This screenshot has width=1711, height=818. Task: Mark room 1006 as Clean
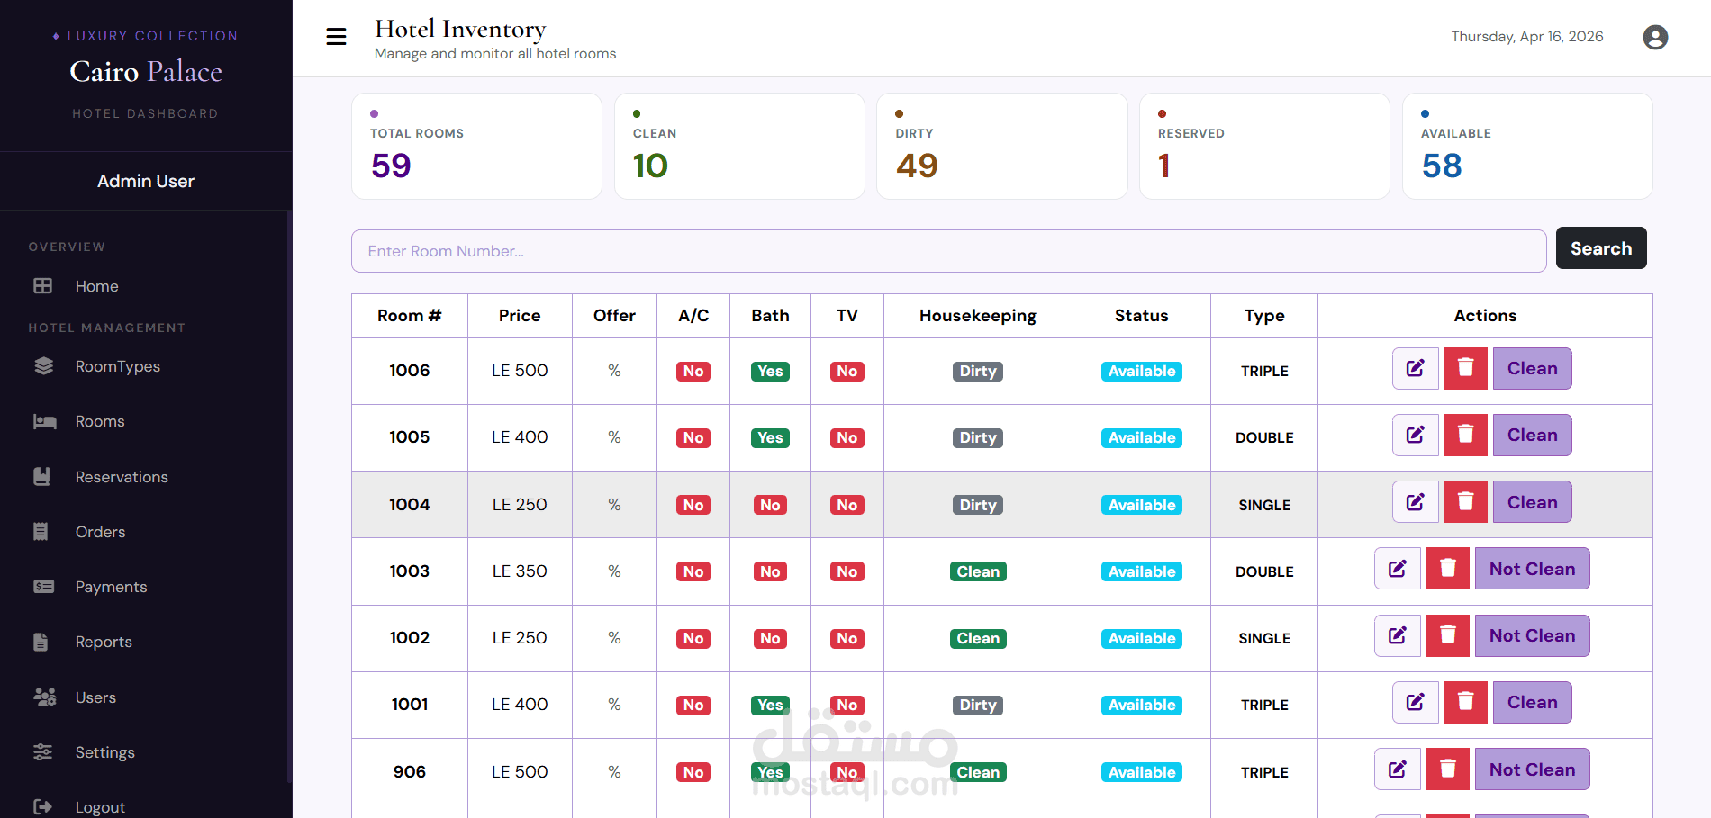[1533, 369]
